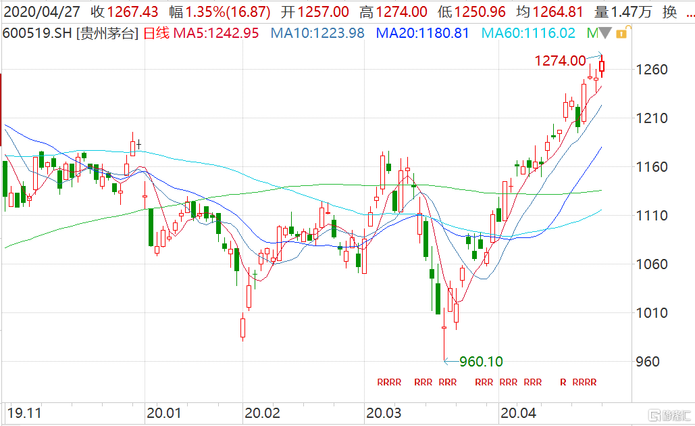This screenshot has height=426, width=695.
Task: Click the 19.11 date axis label
Action: tap(24, 413)
